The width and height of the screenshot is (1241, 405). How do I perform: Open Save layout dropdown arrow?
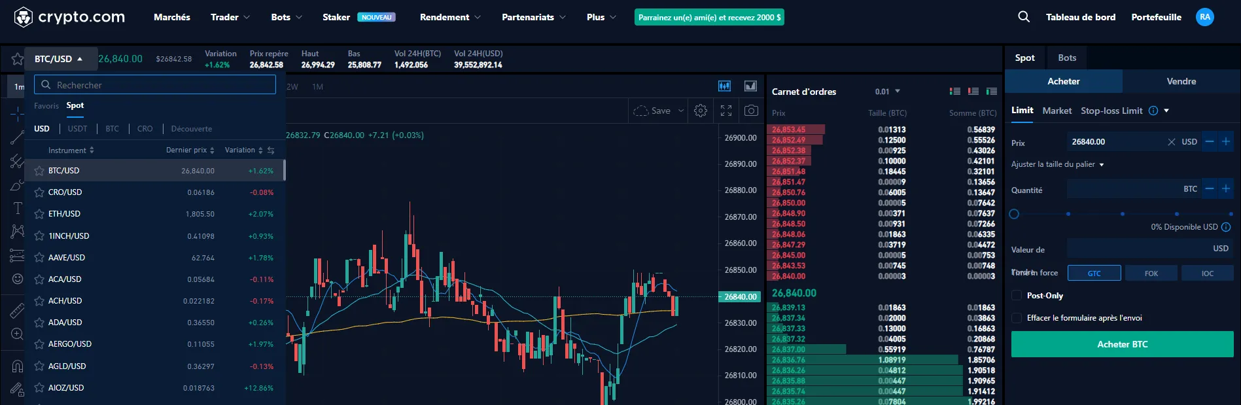tap(681, 111)
